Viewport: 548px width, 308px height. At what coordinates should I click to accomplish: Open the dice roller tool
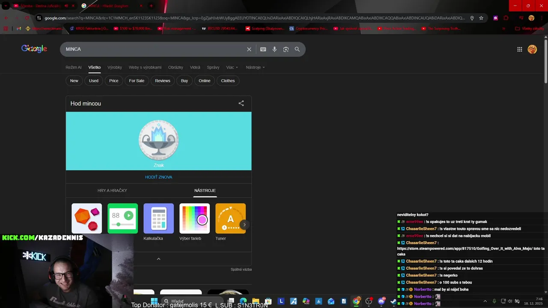coord(86,218)
